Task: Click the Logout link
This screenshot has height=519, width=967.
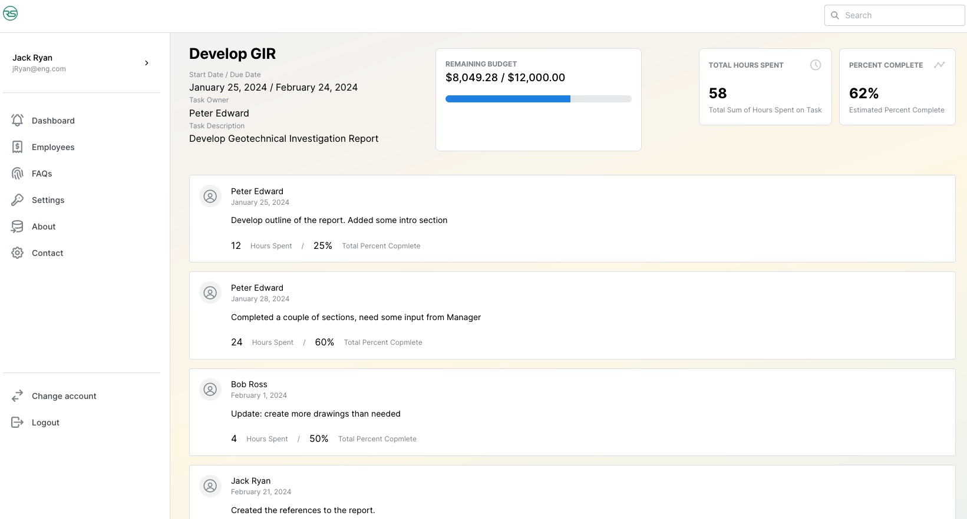Action: tap(81, 422)
